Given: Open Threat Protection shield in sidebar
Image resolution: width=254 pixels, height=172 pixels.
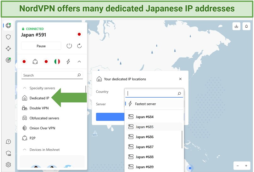Looking at the screenshot, I should pos(8,37).
